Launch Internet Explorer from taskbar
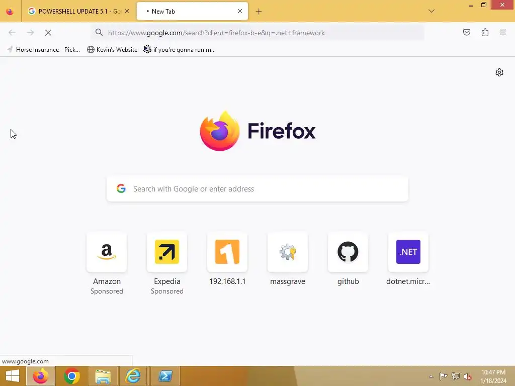This screenshot has width=515, height=386. click(133, 376)
